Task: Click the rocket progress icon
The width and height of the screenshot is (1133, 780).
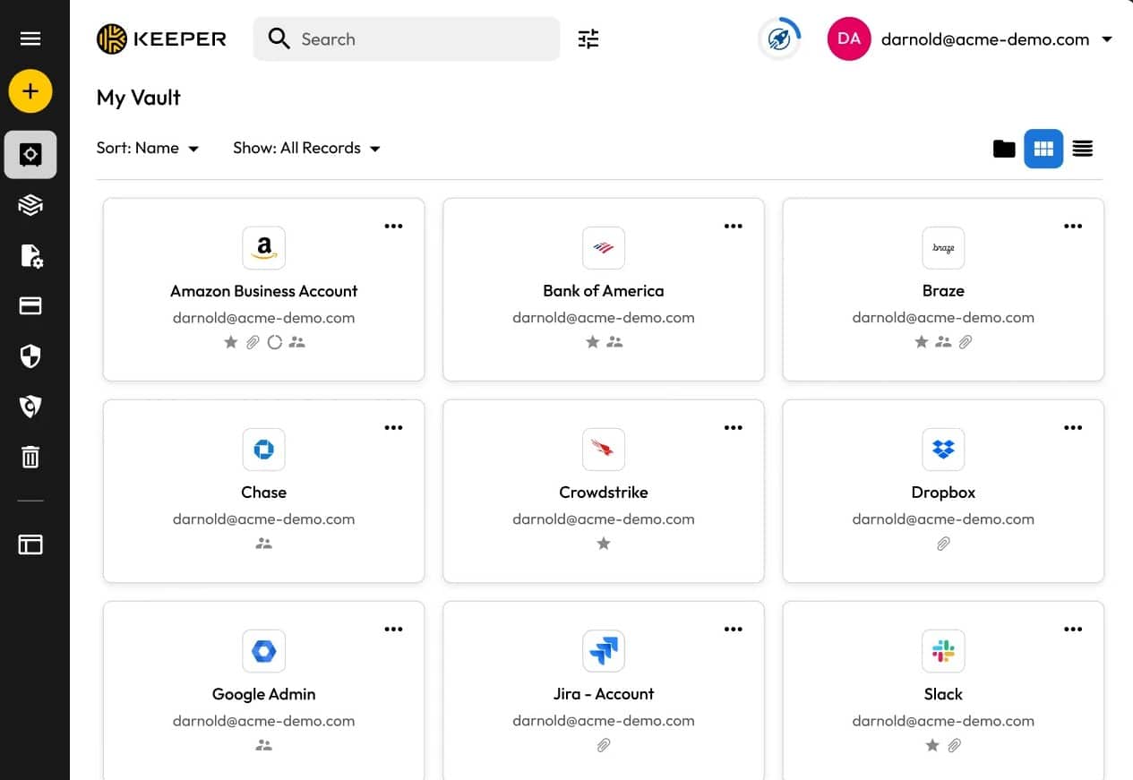Action: [779, 39]
